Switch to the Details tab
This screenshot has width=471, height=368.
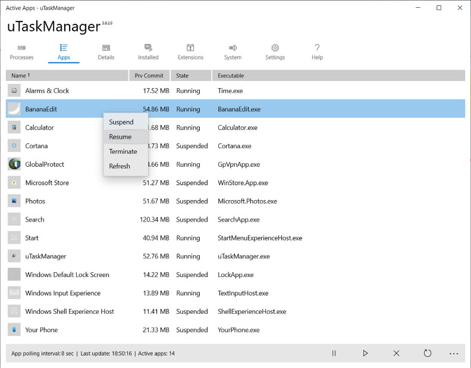tap(106, 52)
